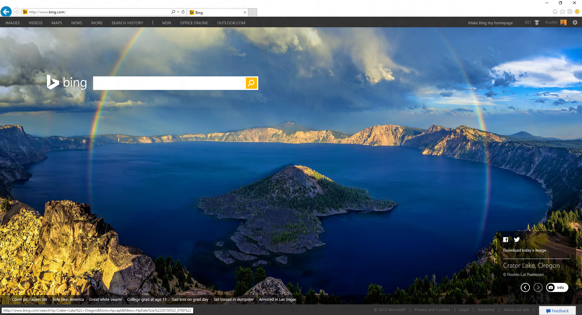Click the browser back arrow button
The height and width of the screenshot is (315, 582).
[x=6, y=12]
